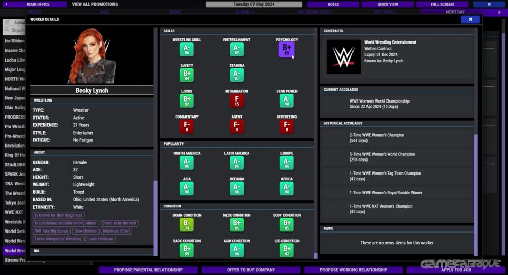Open View All Promotions
Viewport: 508px width, 275px height.
click(x=94, y=4)
